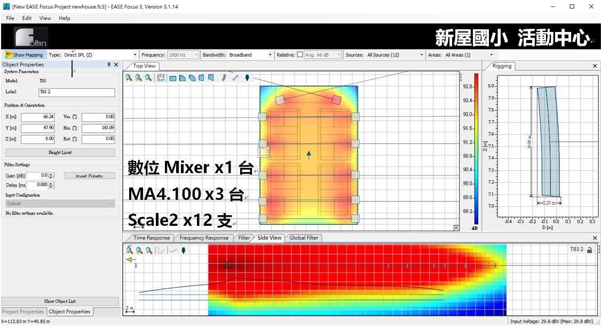Click the Gain dB stepper arrows

click(x=51, y=176)
